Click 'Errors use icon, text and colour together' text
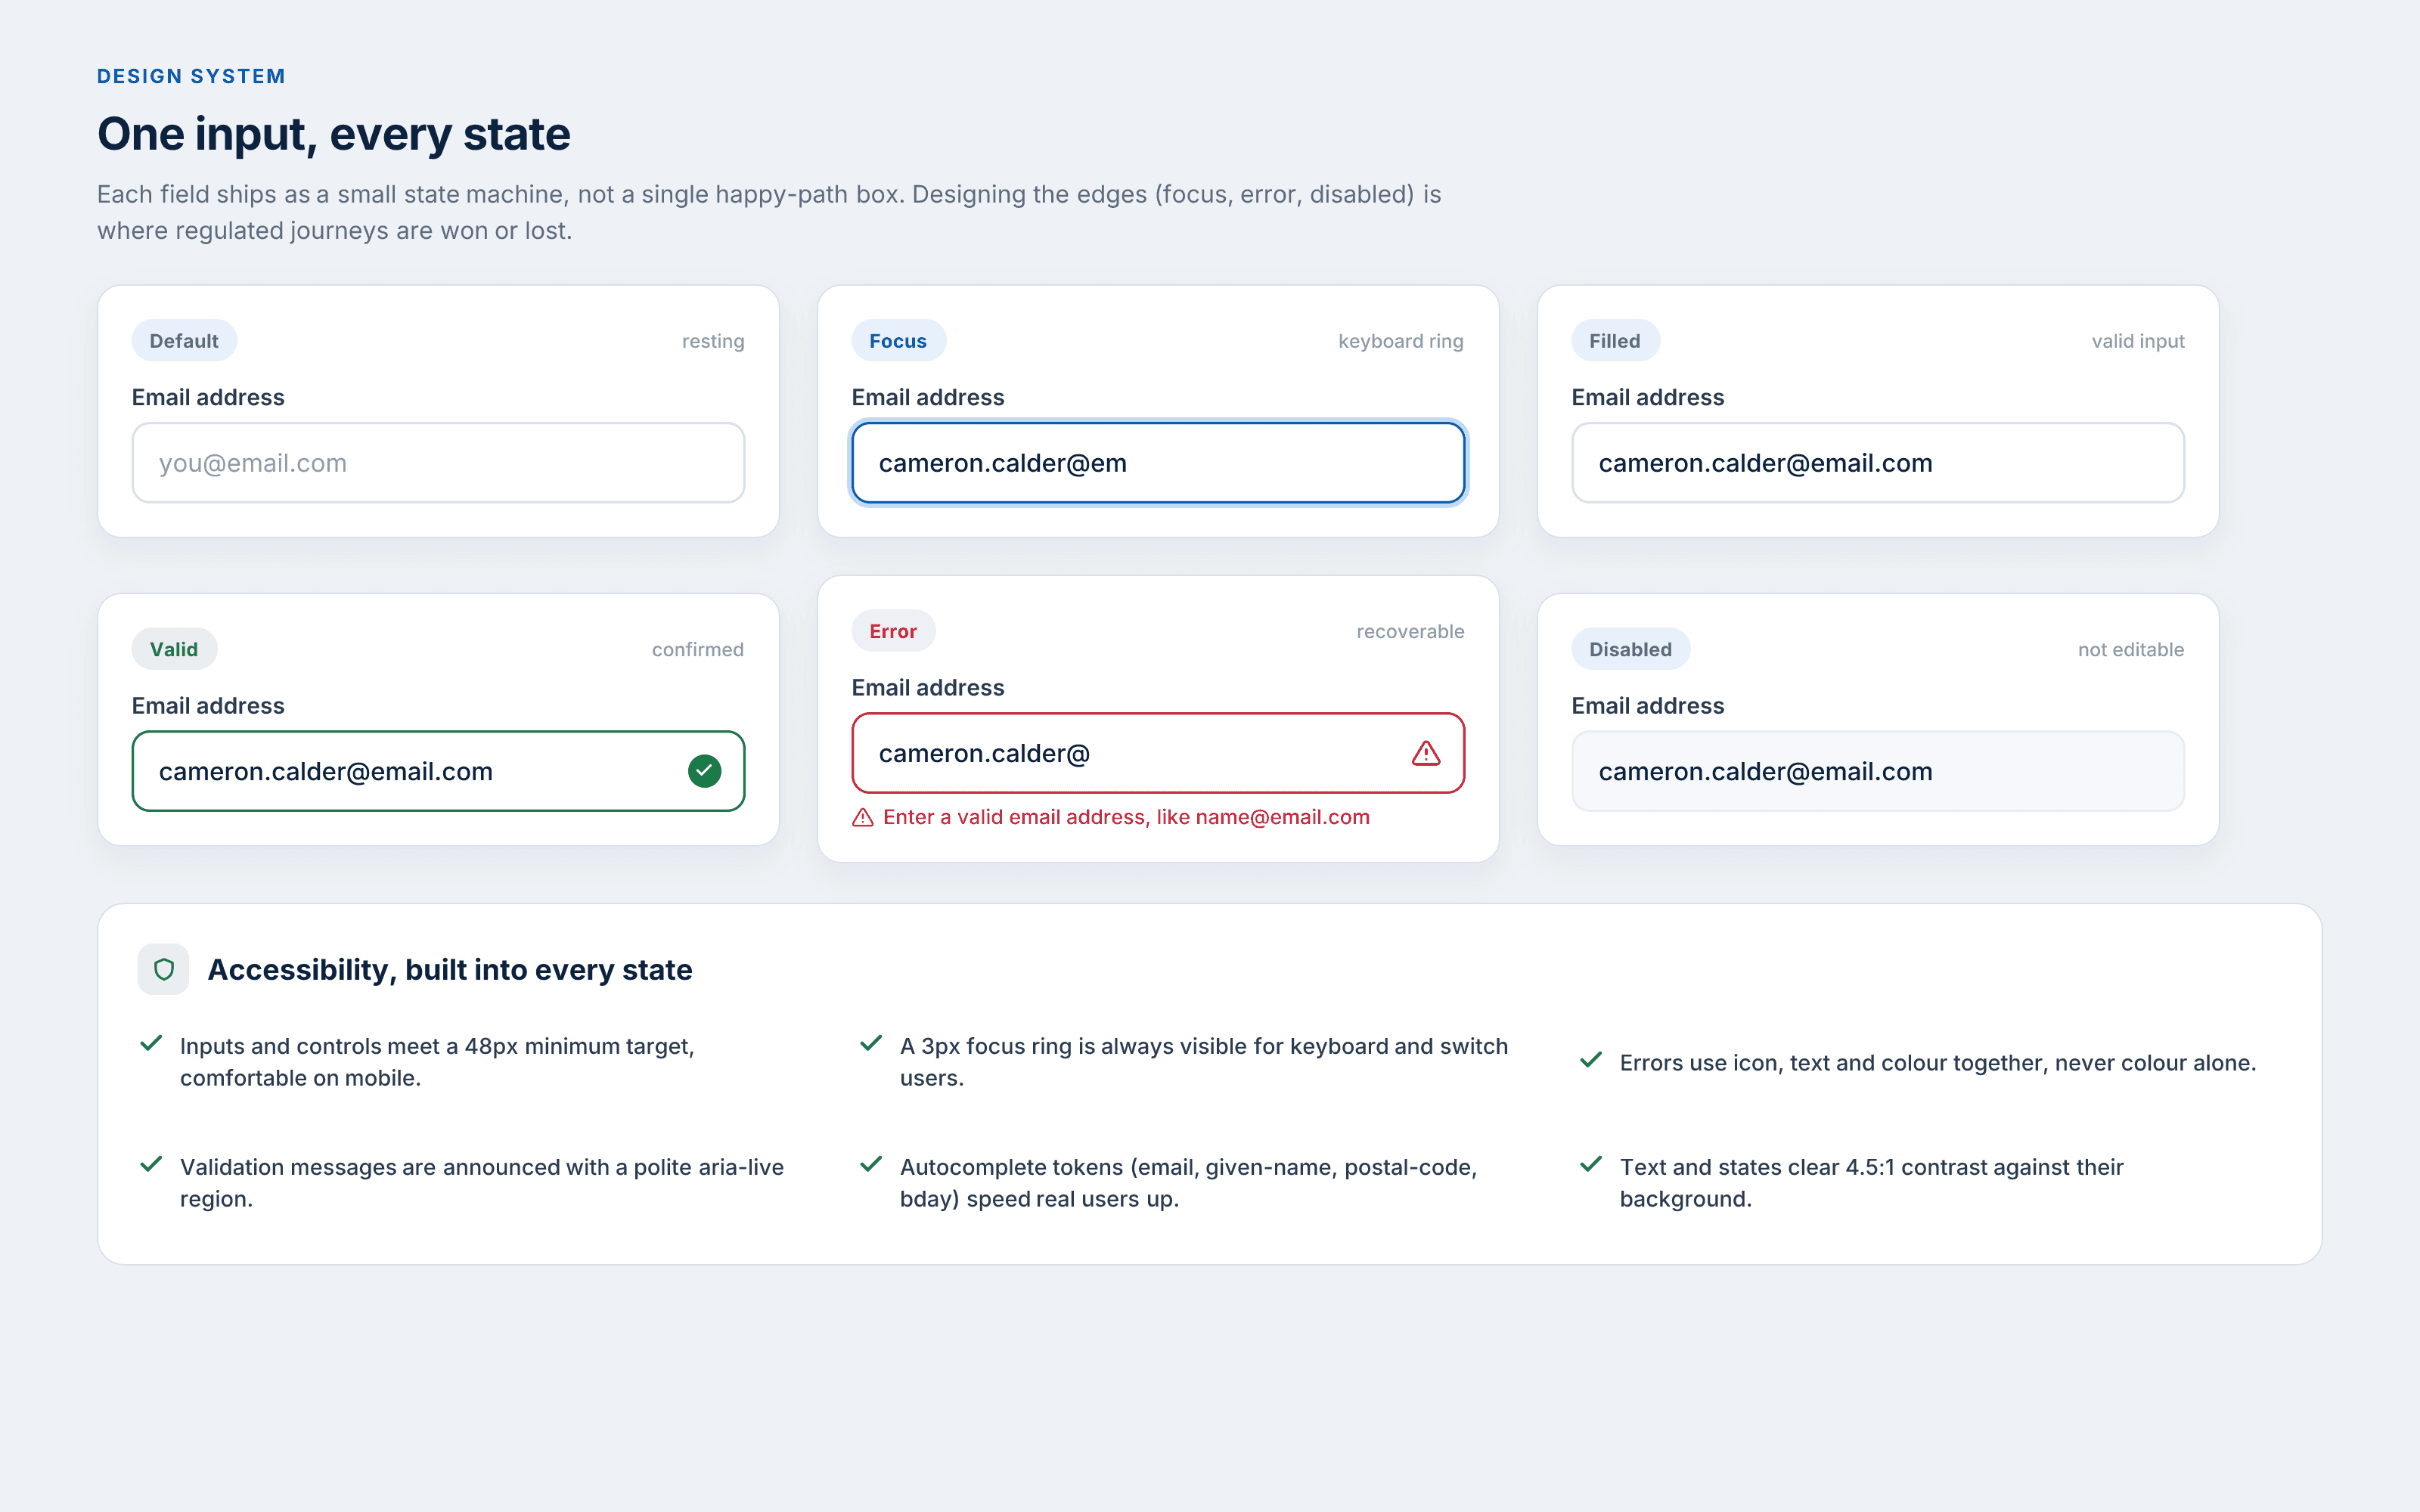The image size is (2420, 1512). [x=1938, y=1062]
